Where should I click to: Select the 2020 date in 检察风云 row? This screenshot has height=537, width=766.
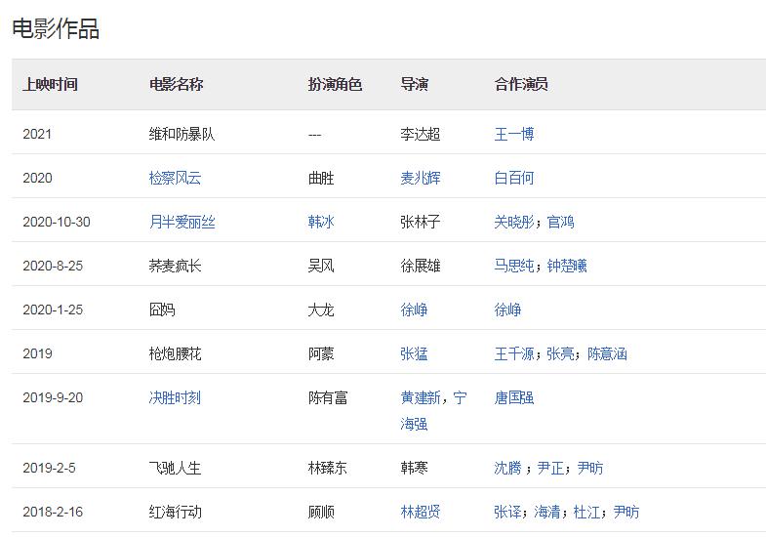point(37,178)
